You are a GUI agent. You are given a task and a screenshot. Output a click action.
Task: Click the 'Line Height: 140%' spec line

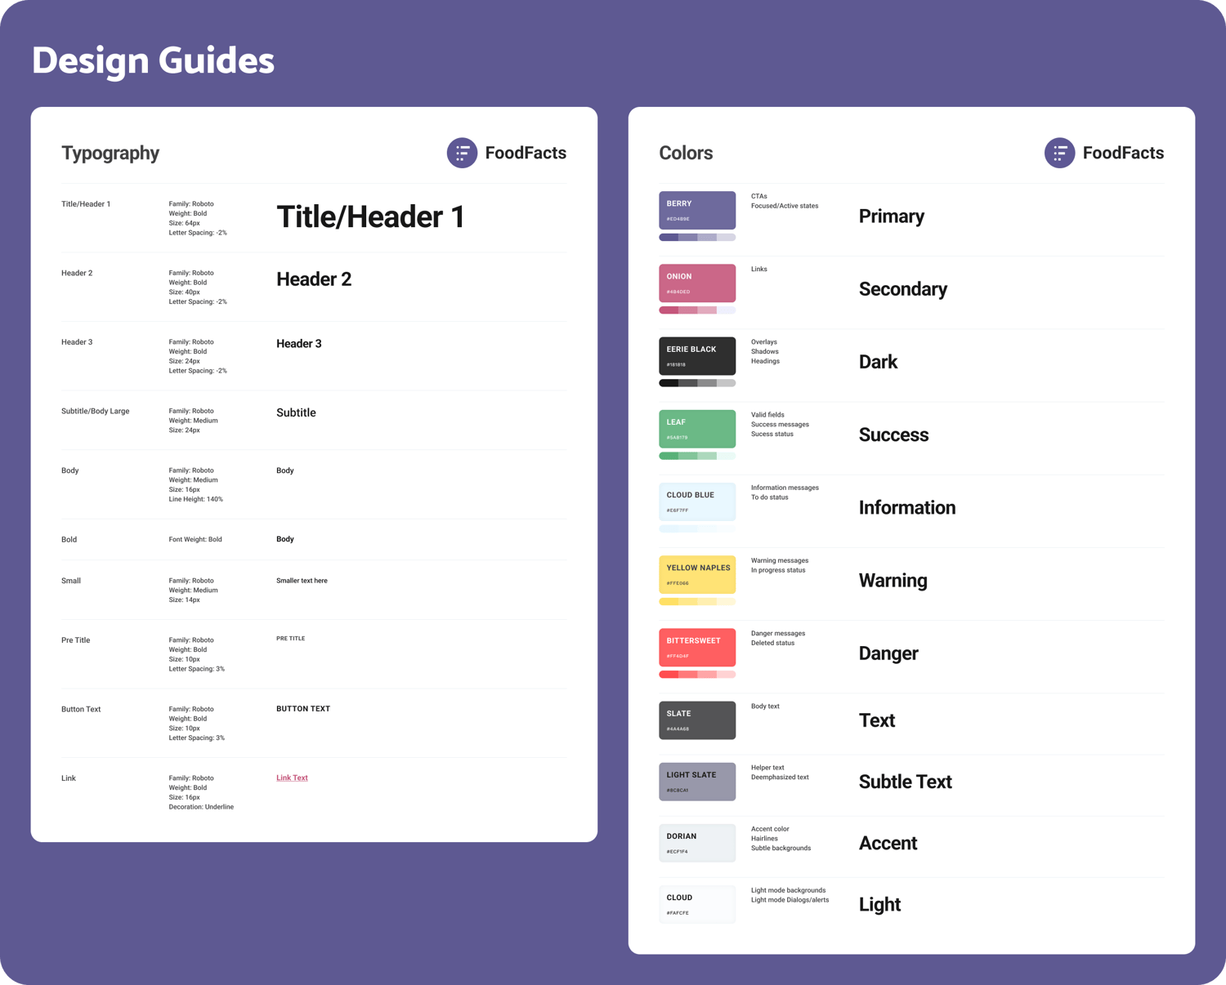point(195,499)
